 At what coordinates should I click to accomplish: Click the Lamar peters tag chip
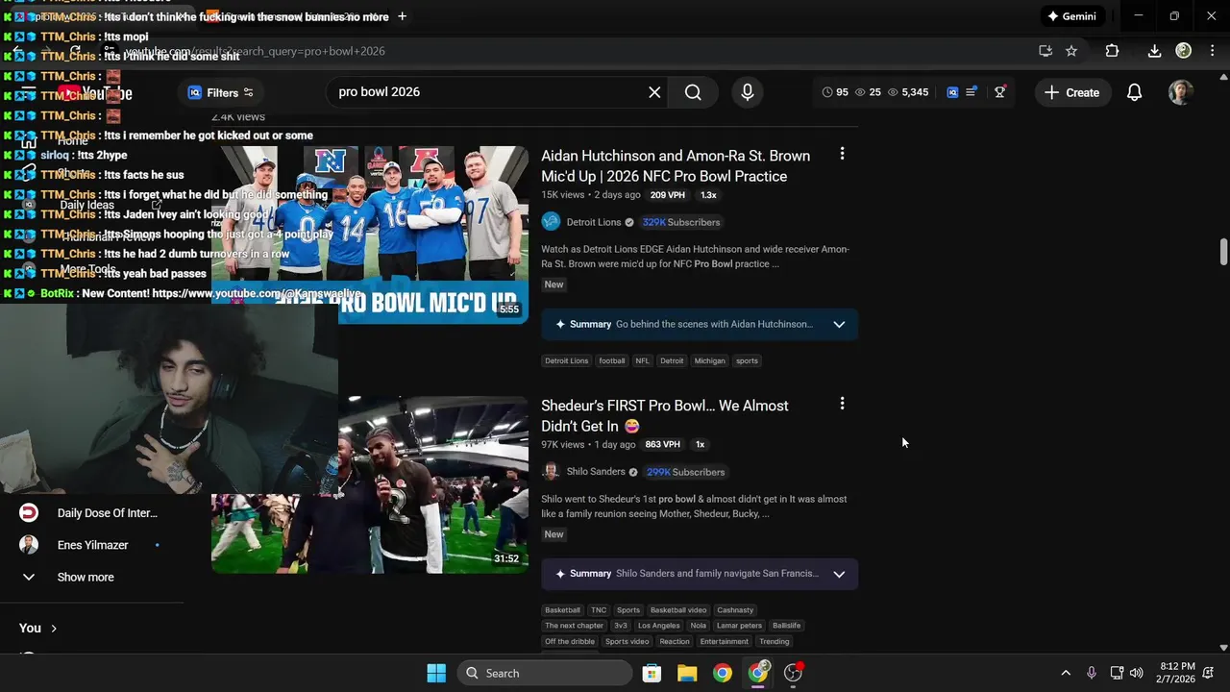(x=739, y=626)
